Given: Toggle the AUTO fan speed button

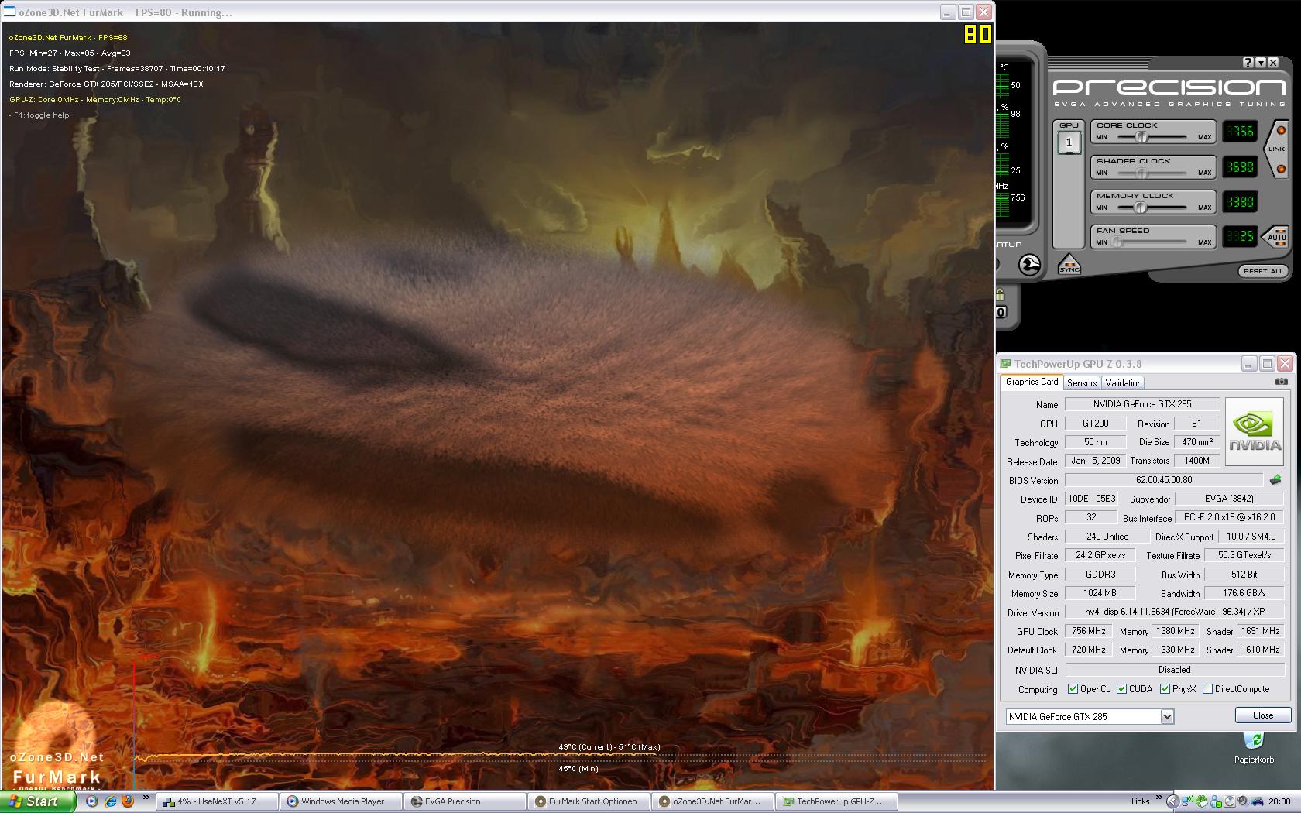Looking at the screenshot, I should (1276, 237).
